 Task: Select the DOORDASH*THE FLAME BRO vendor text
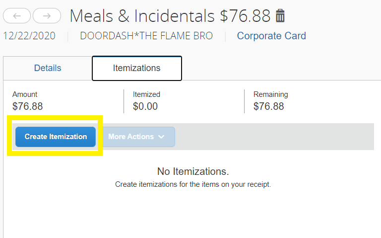tap(146, 36)
